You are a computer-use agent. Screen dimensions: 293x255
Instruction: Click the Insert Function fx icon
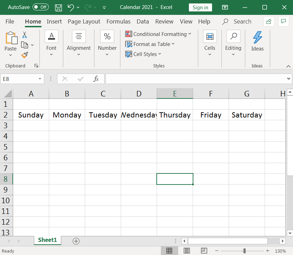[96, 79]
